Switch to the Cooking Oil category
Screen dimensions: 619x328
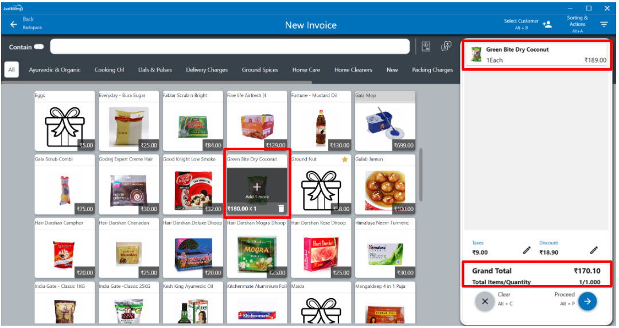tap(109, 70)
